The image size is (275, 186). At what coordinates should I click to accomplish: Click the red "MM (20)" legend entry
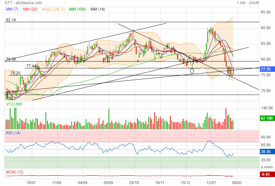click(30, 9)
